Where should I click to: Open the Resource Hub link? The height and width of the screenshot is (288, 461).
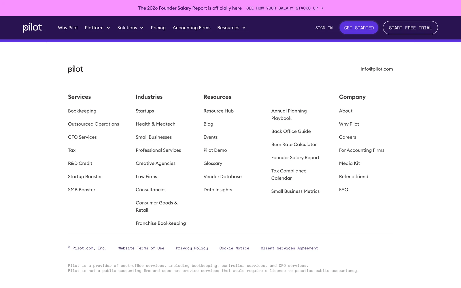(218, 111)
